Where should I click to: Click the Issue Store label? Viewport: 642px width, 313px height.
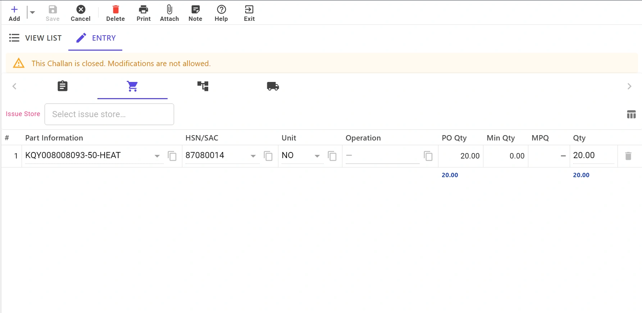[x=23, y=114]
